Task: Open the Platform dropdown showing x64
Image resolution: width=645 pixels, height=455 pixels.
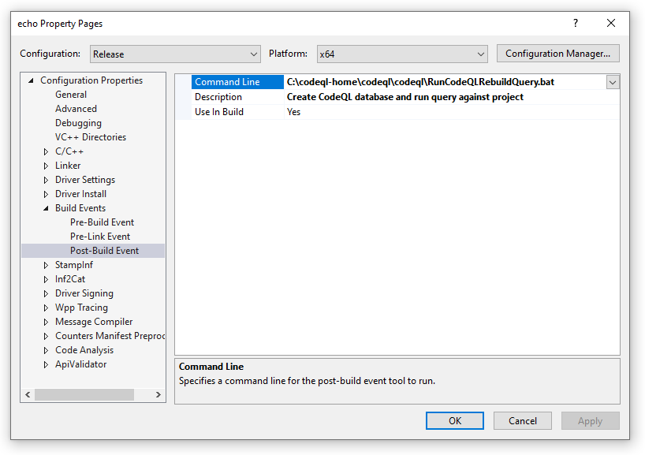Action: click(x=482, y=54)
